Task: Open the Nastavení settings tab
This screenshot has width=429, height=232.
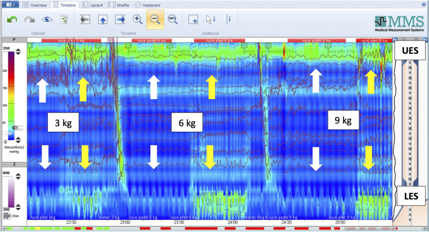Action: [148, 5]
